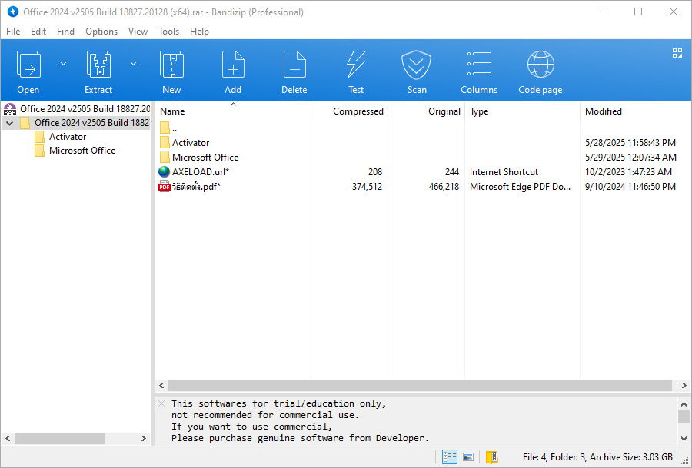Click the Add files toolbar icon
The width and height of the screenshot is (692, 468).
click(x=233, y=65)
